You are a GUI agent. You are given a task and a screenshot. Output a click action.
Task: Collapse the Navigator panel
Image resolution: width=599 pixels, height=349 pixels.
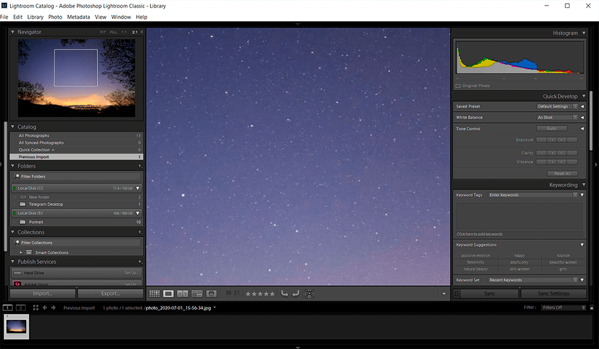click(x=12, y=32)
